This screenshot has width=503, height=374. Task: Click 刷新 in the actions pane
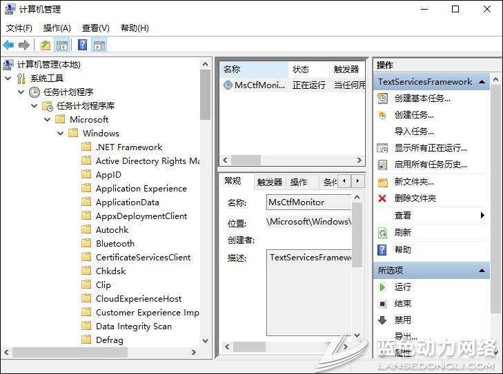(402, 233)
